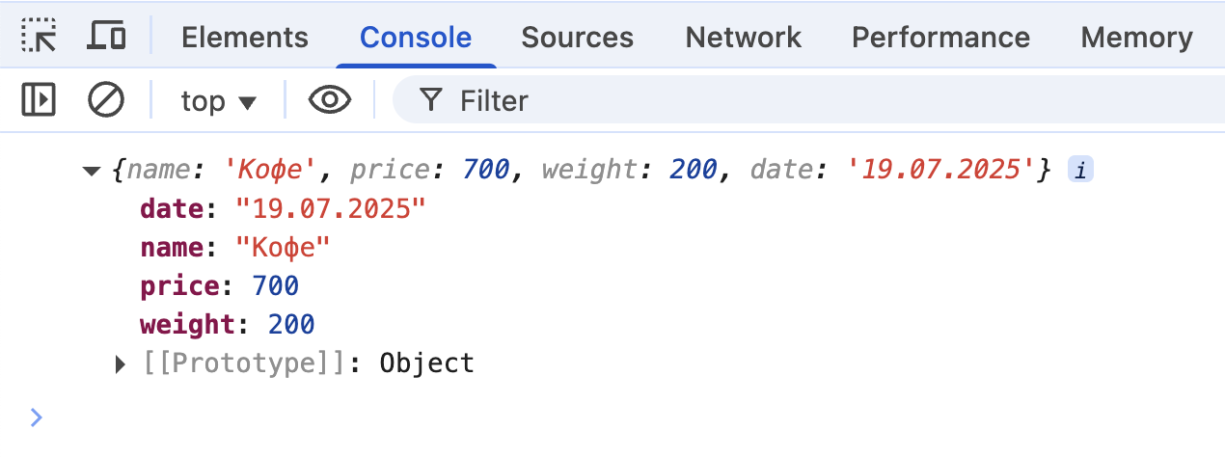Click the console prompt input line
1225x457 pixels.
[579, 417]
